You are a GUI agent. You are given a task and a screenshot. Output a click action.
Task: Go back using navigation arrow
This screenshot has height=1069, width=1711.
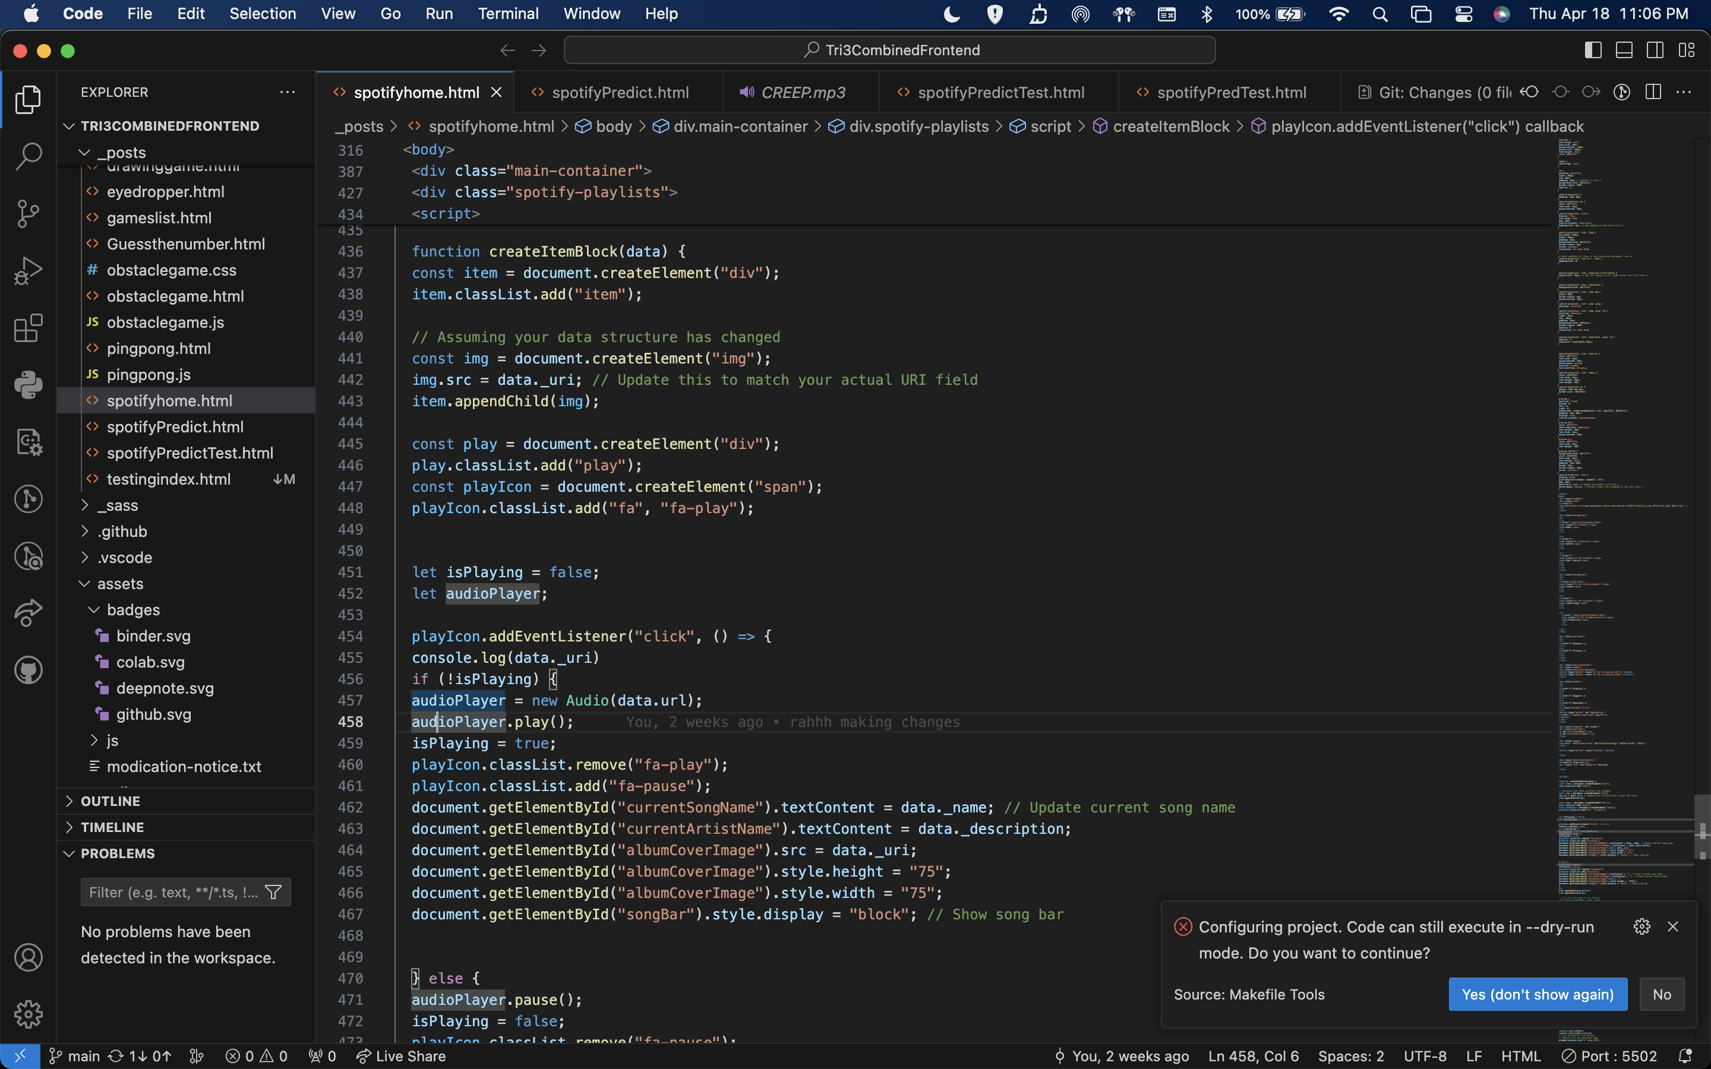(x=507, y=50)
